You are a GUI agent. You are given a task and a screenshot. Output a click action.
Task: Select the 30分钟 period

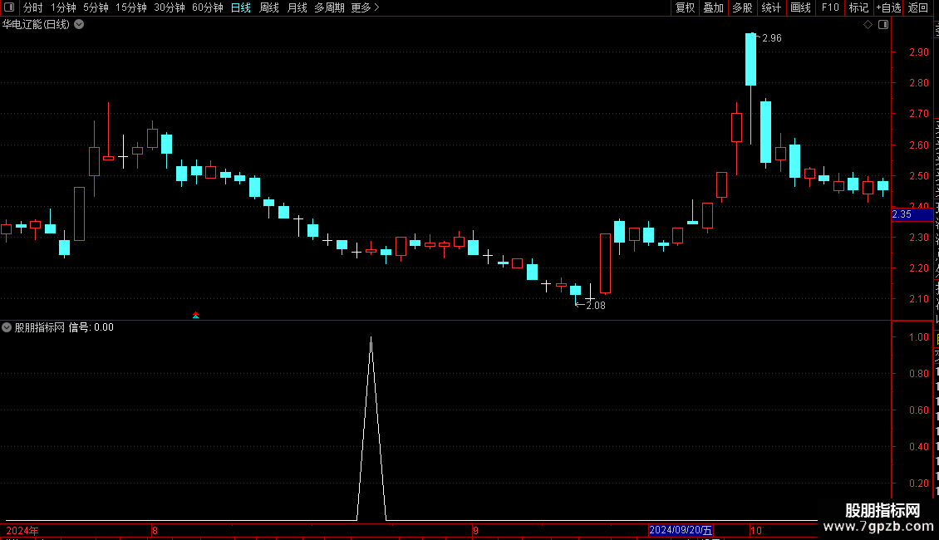click(170, 7)
